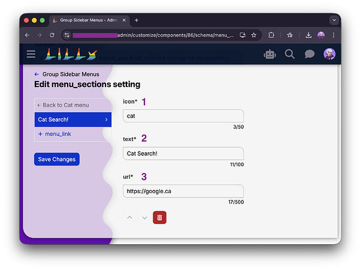Click the icon* field label
Screen dimensions: 360x270
click(130, 101)
